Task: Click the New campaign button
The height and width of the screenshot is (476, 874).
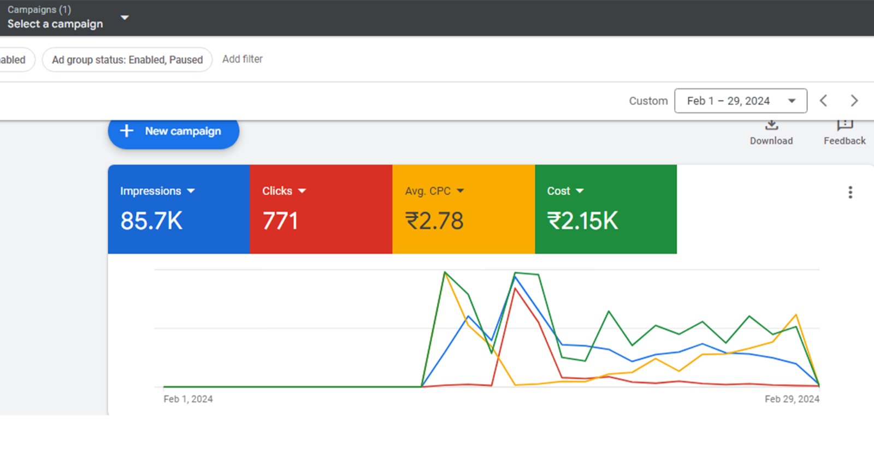Action: (174, 132)
